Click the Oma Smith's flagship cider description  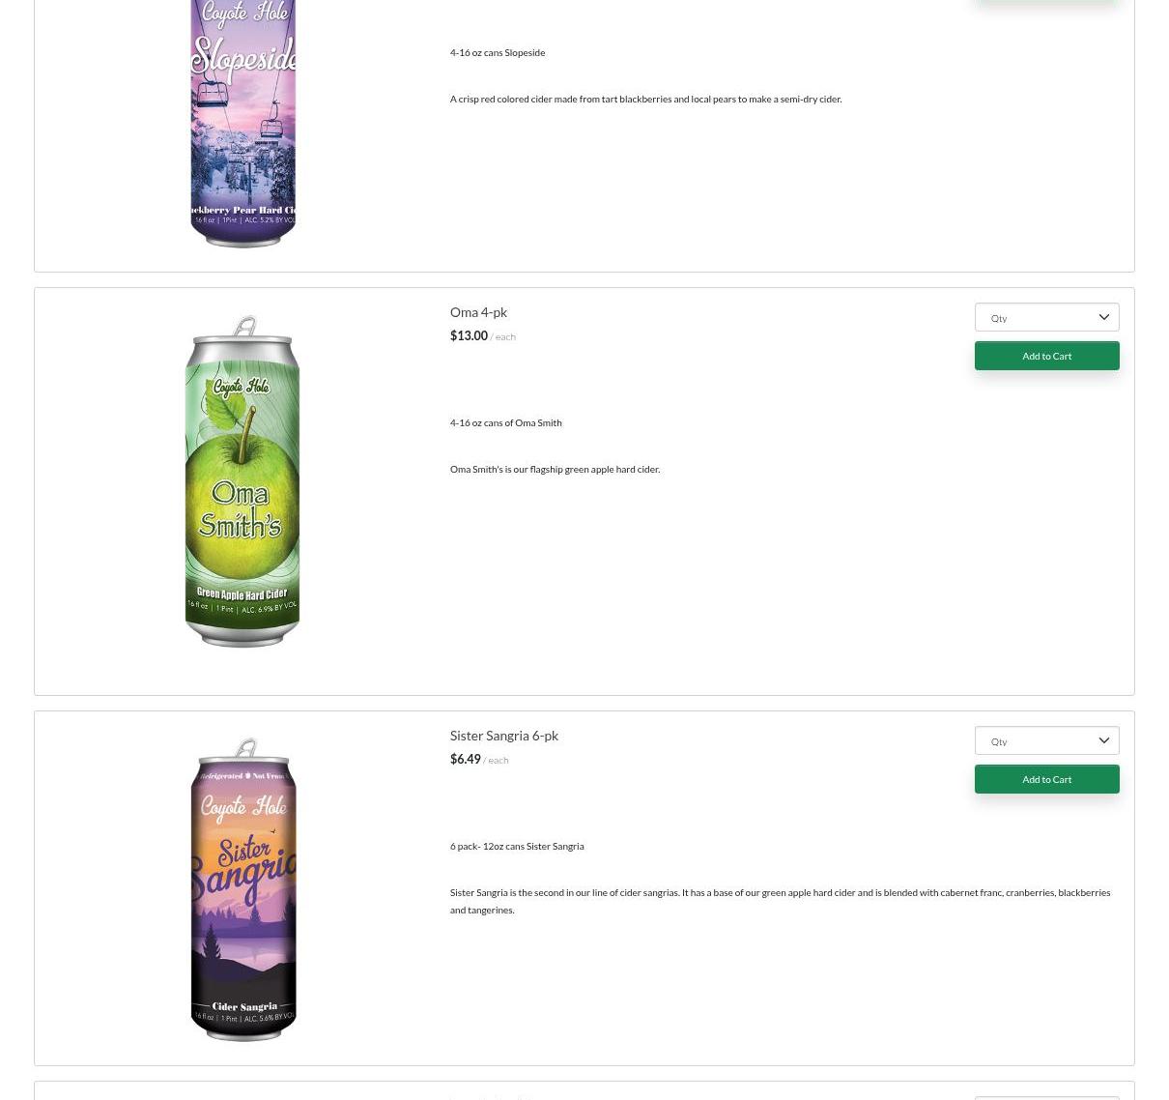(x=555, y=469)
